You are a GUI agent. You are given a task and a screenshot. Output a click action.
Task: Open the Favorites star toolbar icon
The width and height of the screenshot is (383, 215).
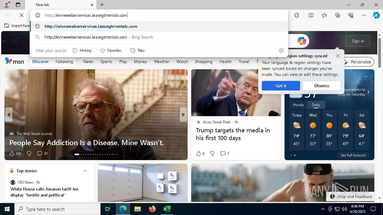tap(324, 15)
